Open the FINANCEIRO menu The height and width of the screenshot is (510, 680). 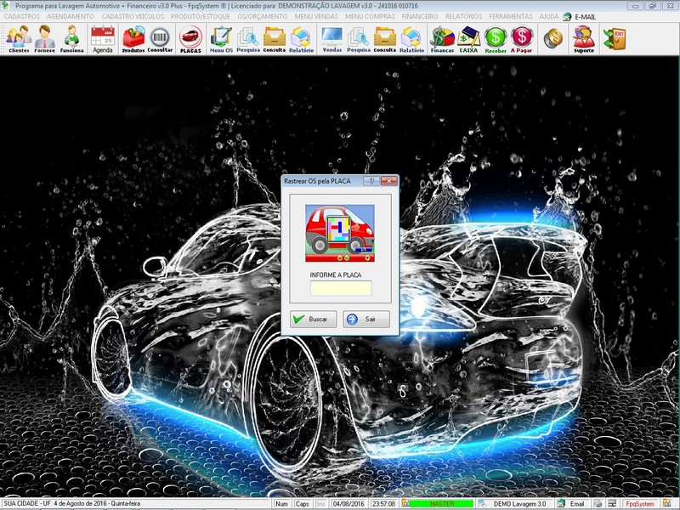click(420, 16)
